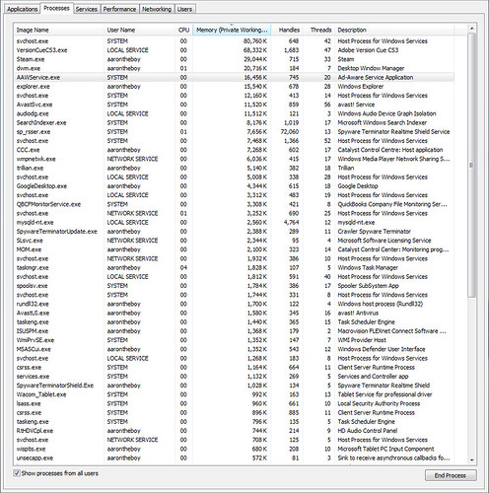
Task: Open the Performance tab
Action: click(x=119, y=9)
